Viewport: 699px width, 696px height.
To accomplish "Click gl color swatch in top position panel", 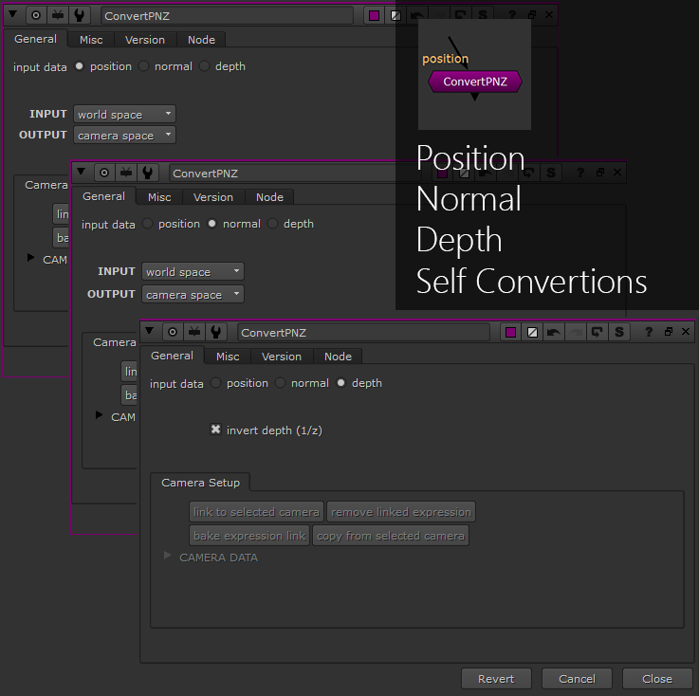I will [x=395, y=15].
